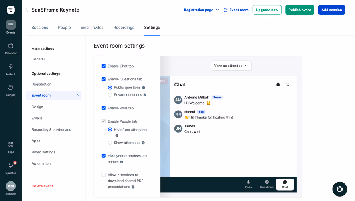This screenshot has height=201, width=355.
Task: Toggle the Enable Polls tab checkbox
Action: point(104,108)
